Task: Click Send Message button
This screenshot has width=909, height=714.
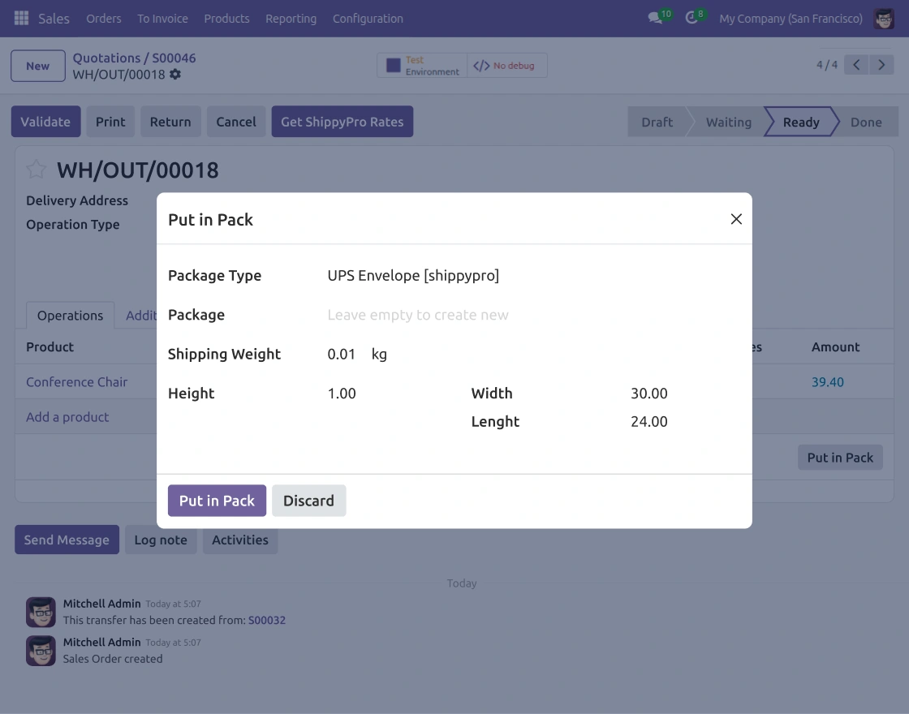Action: point(67,540)
